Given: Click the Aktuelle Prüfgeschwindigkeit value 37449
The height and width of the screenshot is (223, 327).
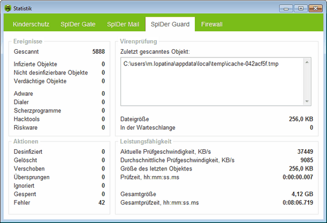Looking at the screenshot, I should click(305, 151).
